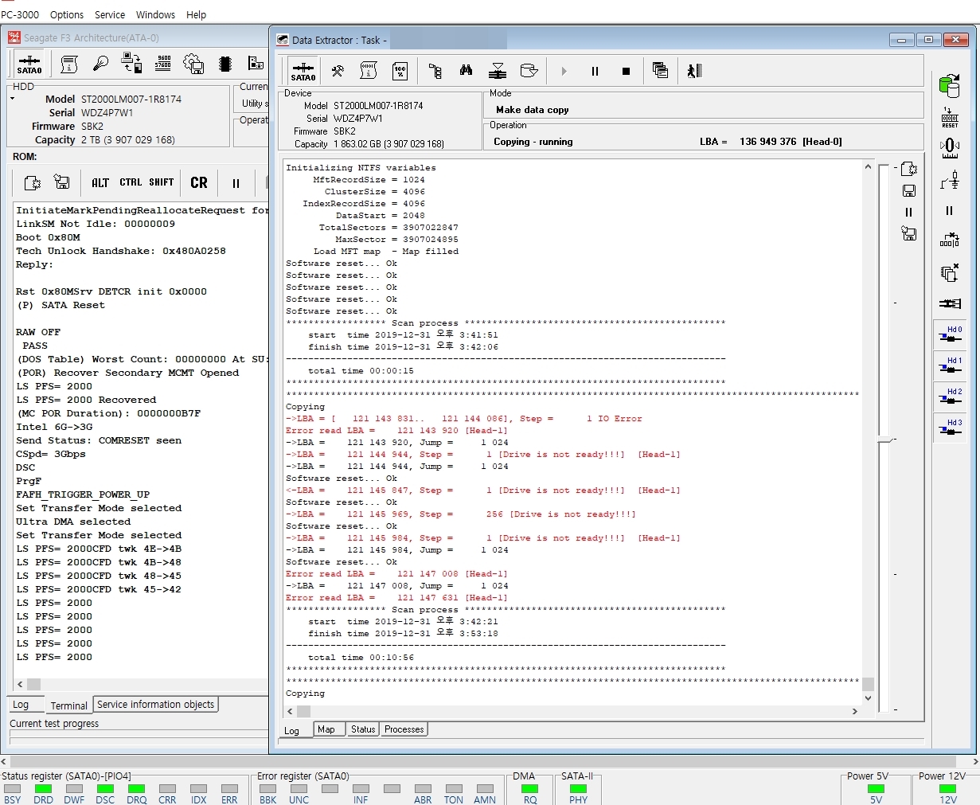Click the 9600/57600 baud rate icon
The width and height of the screenshot is (980, 805).
163,64
